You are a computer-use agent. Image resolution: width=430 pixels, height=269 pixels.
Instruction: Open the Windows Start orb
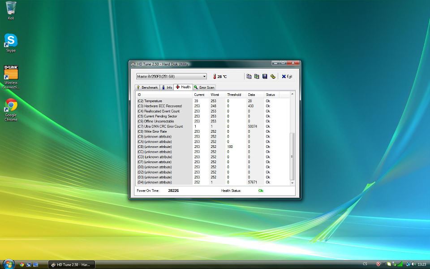point(9,264)
